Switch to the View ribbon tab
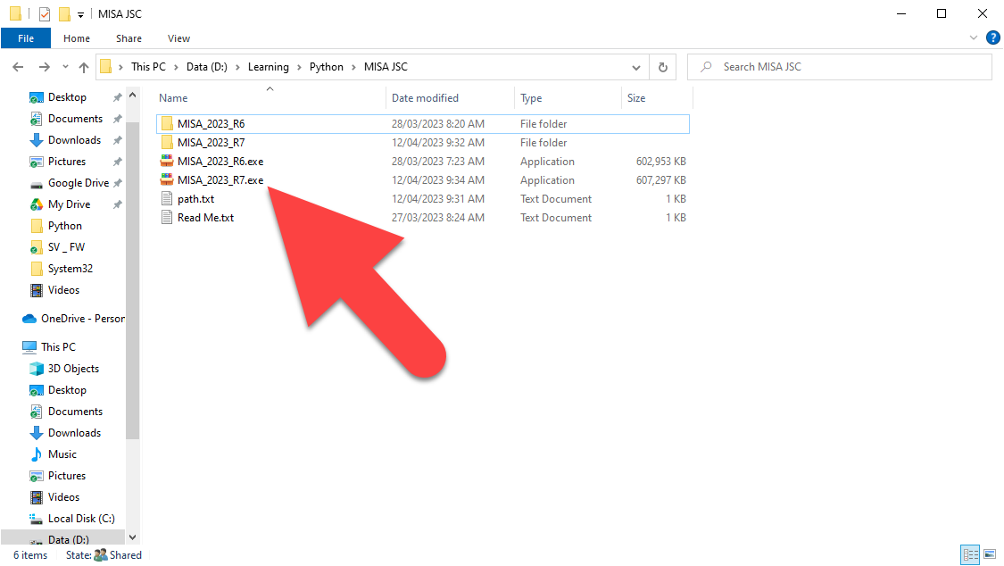Viewport: 1004px width, 566px height. coord(178,38)
